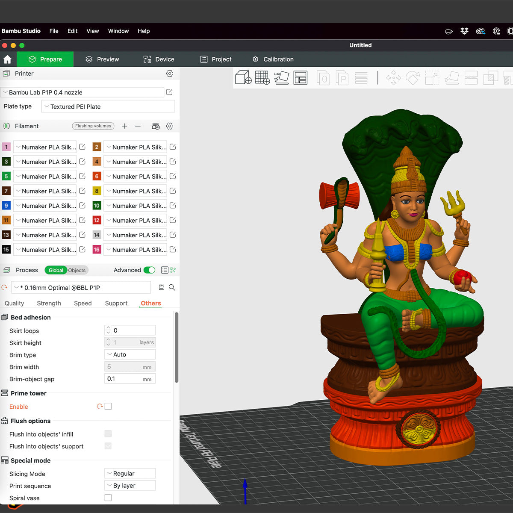Open the printer settings gear icon
Screen dimensions: 513x513
point(170,74)
